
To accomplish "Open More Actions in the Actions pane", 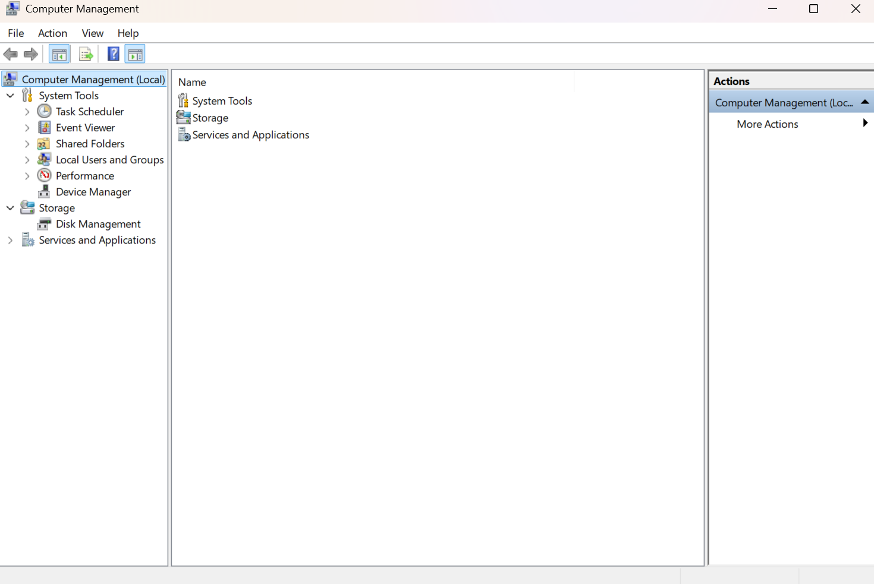I will coord(767,124).
